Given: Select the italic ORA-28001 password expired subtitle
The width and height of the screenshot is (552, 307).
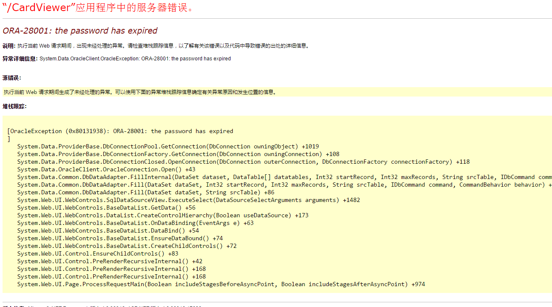Looking at the screenshot, I should coord(80,31).
